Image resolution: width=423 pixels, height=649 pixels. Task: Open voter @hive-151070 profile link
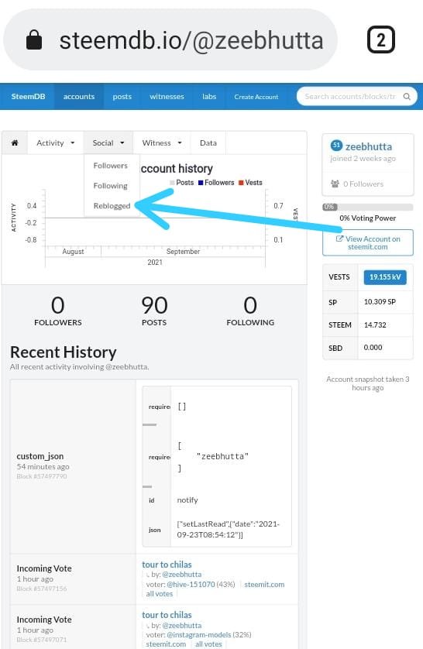click(191, 585)
